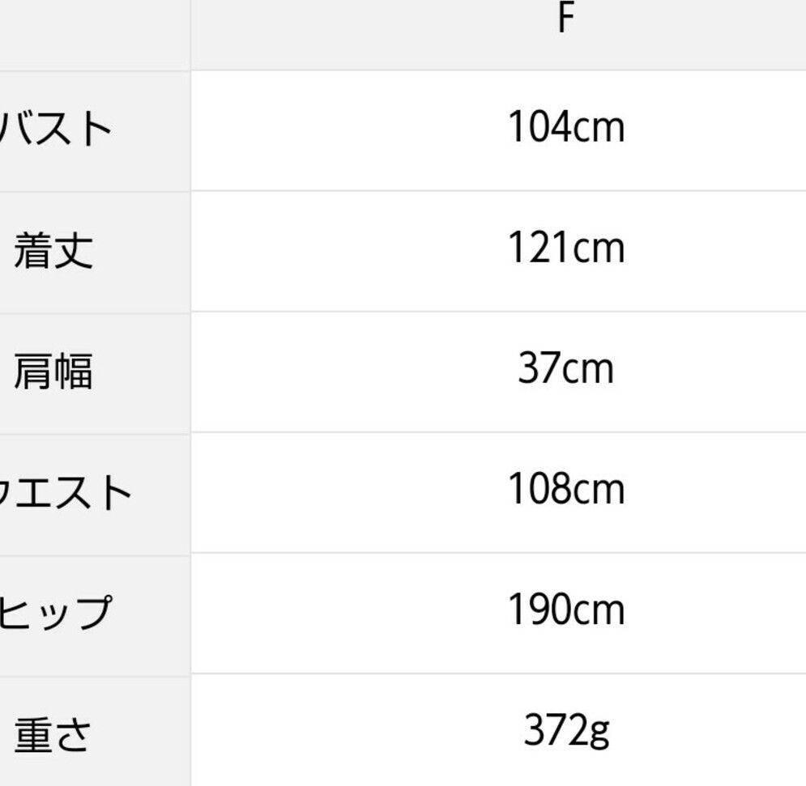806x786 pixels.
Task: Tap the measurement next to ウエスト
Action: [565, 490]
